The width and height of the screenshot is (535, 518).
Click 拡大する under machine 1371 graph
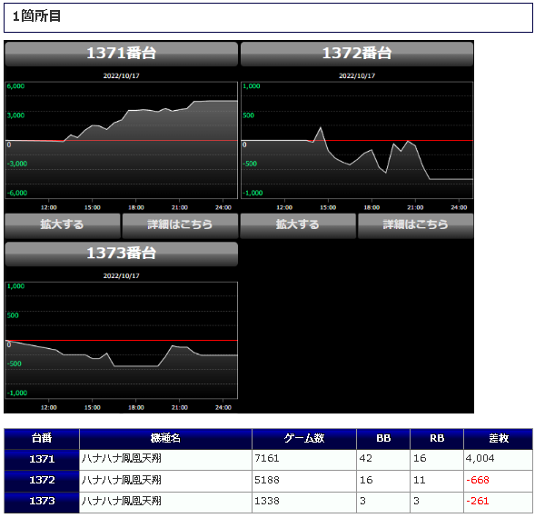pyautogui.click(x=63, y=225)
